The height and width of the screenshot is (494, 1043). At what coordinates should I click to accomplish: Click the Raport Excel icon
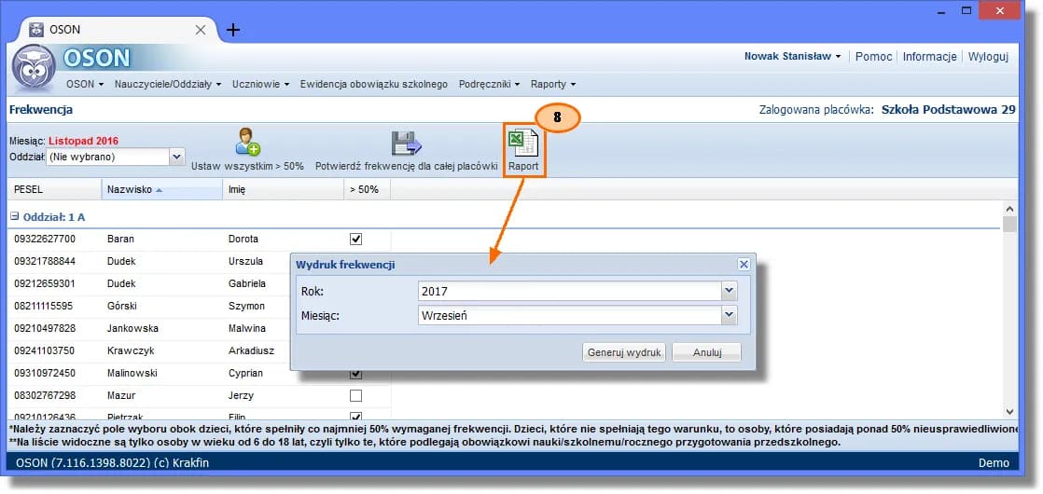[522, 143]
